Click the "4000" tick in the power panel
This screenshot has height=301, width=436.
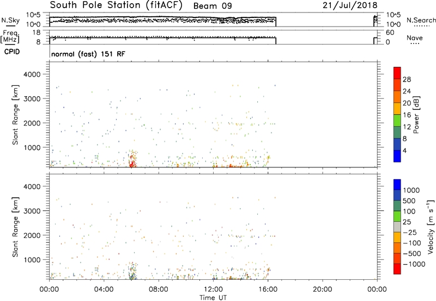pyautogui.click(x=32, y=74)
